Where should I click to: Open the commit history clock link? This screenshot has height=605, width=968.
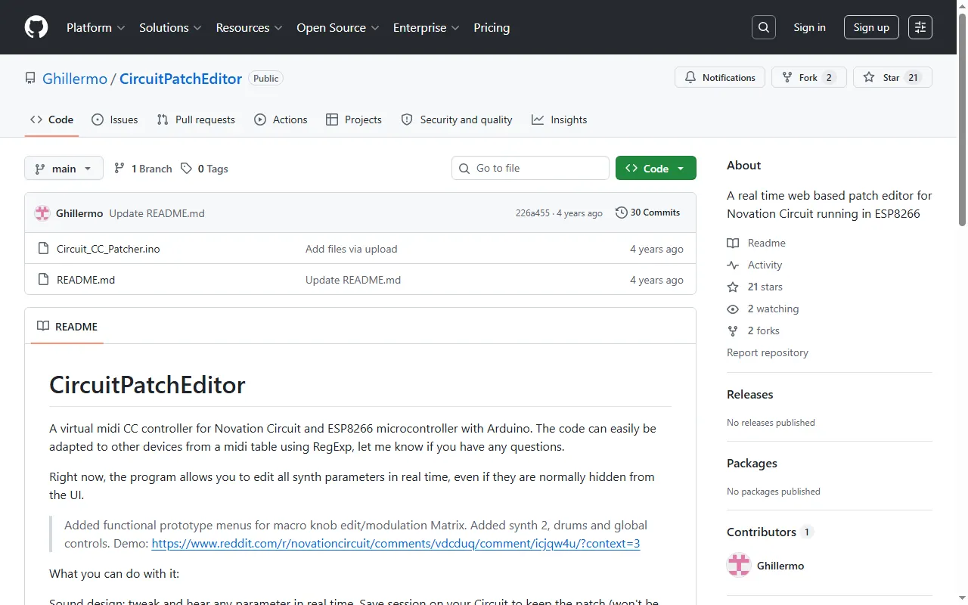(x=647, y=213)
